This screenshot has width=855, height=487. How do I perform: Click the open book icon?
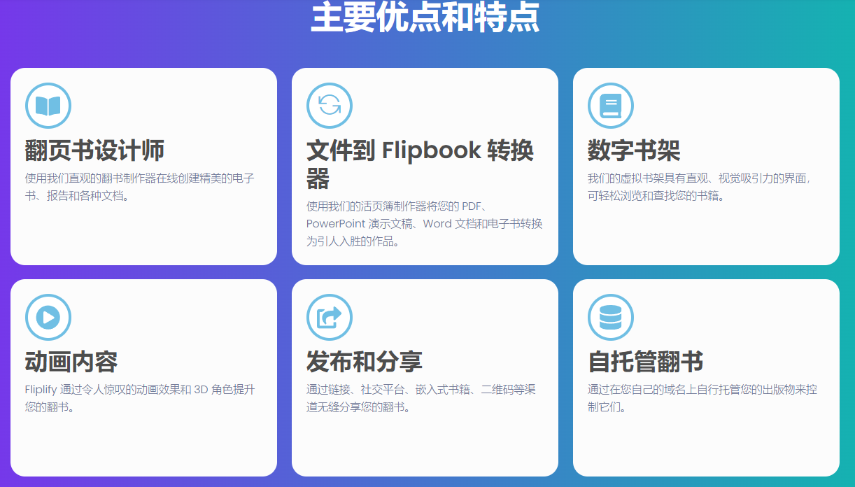tap(48, 106)
